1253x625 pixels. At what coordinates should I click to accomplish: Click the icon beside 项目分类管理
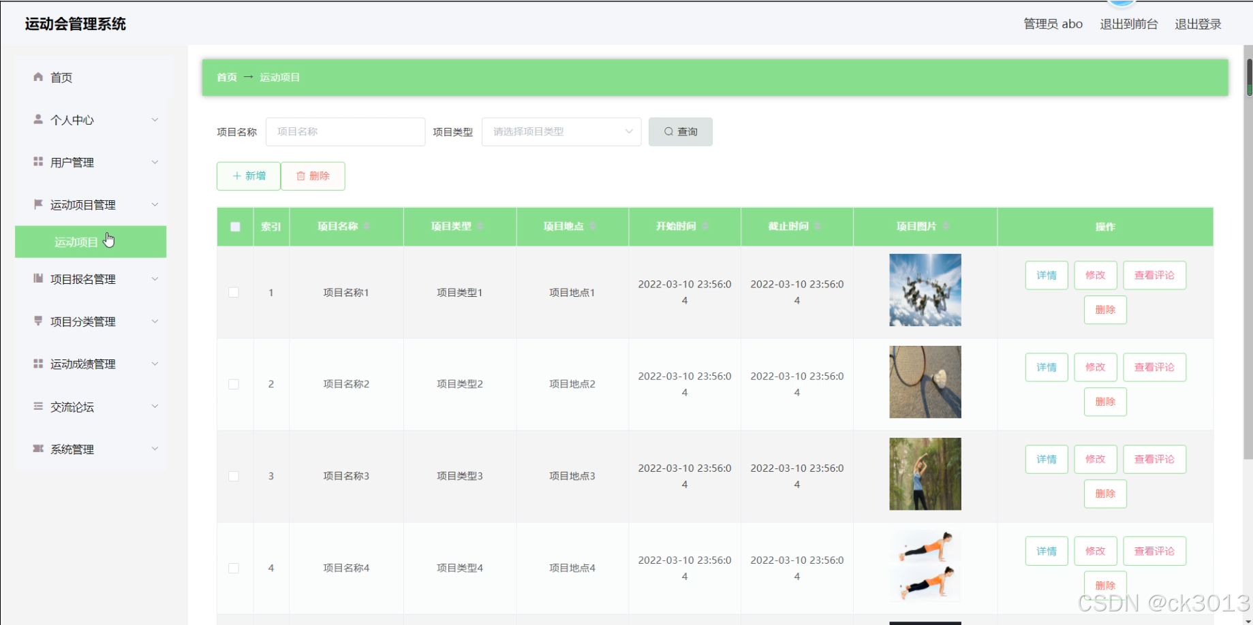pos(38,321)
